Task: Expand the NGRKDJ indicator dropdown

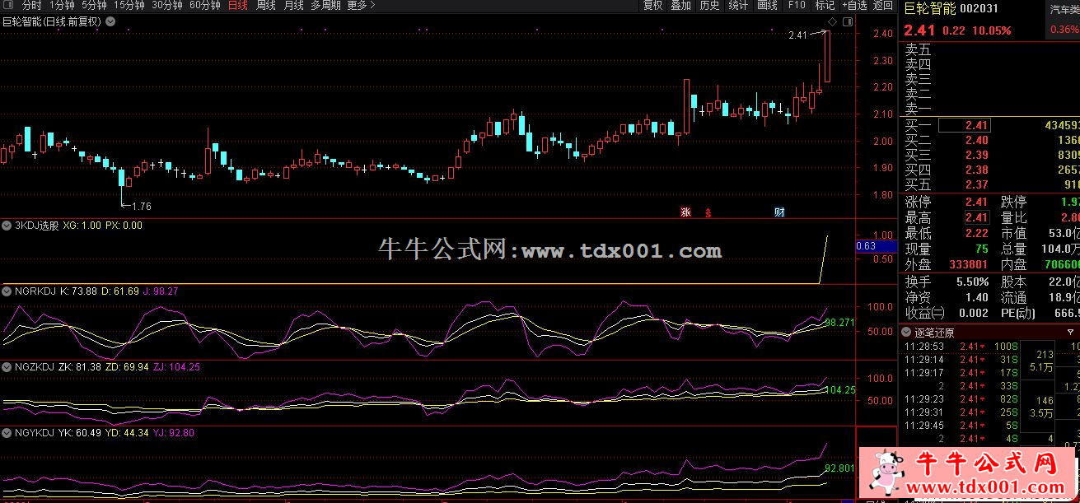Action: 8,291
